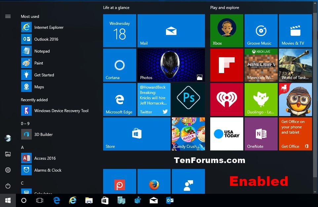Launch Outlook 2016 from the app list
This screenshot has width=318, height=207.
coord(40,39)
